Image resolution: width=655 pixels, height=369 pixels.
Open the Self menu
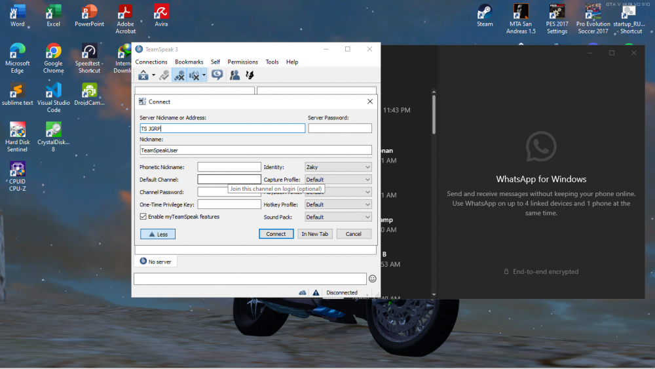coord(215,62)
